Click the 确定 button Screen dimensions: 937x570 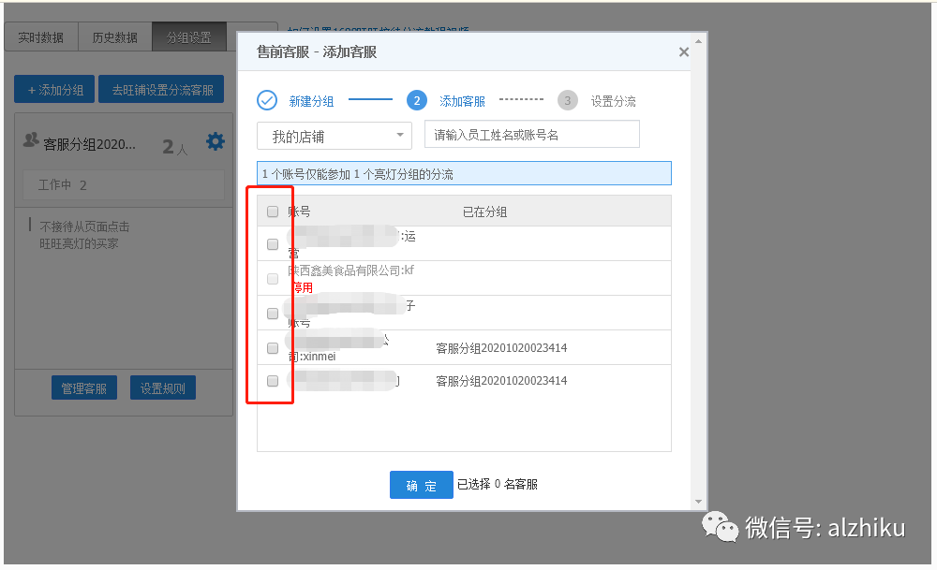pyautogui.click(x=422, y=485)
